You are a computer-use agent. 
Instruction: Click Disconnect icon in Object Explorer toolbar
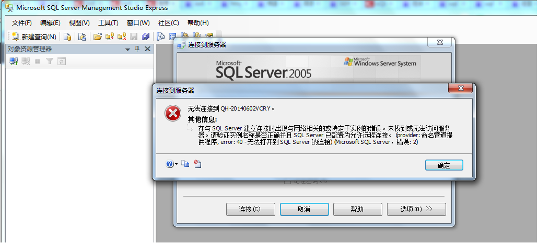coord(26,62)
